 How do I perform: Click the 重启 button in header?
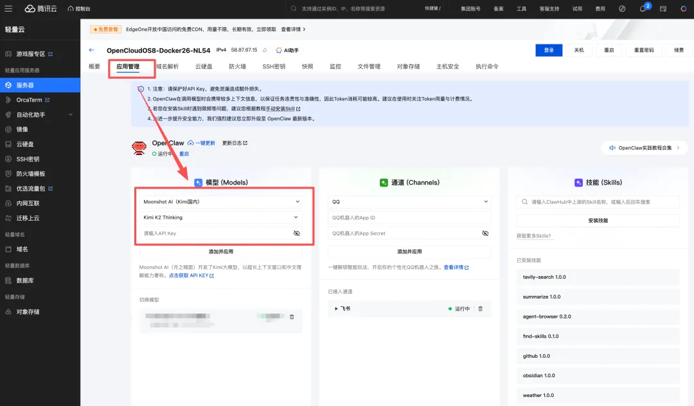point(609,50)
